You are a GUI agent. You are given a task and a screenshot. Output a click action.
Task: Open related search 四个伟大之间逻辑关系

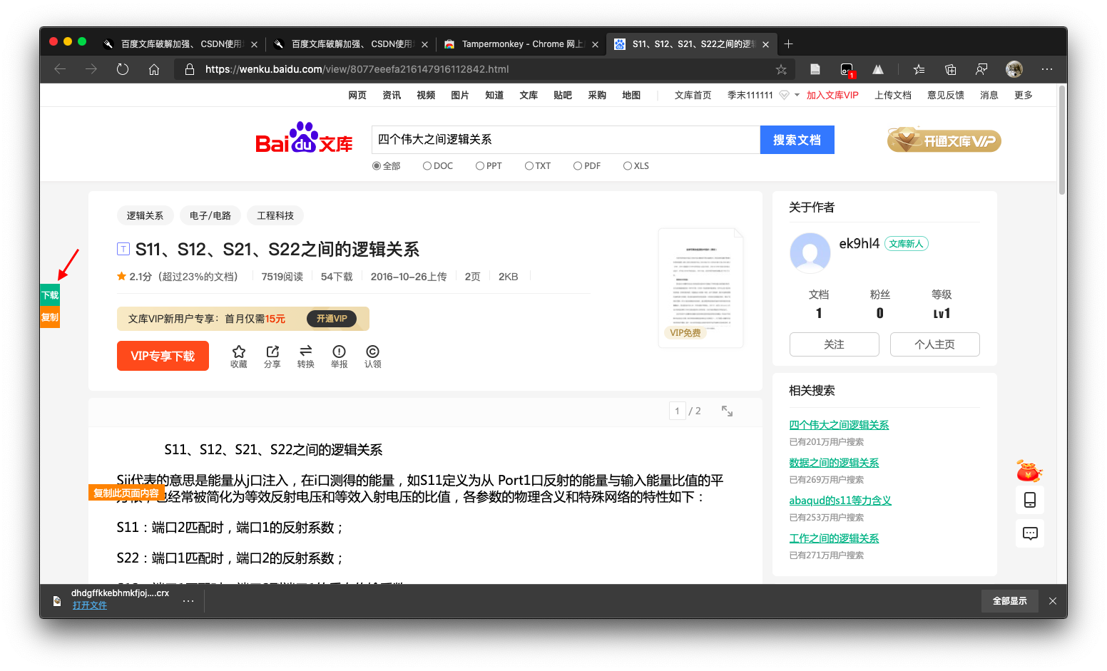pos(839,425)
